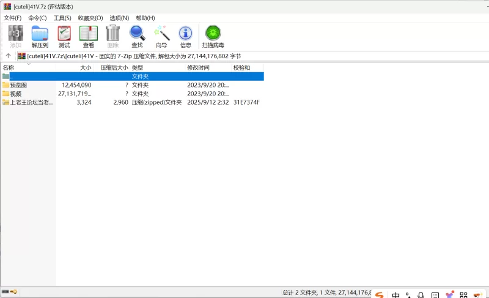Open the 查看 (View) book icon
The height and width of the screenshot is (298, 489).
[x=89, y=34]
